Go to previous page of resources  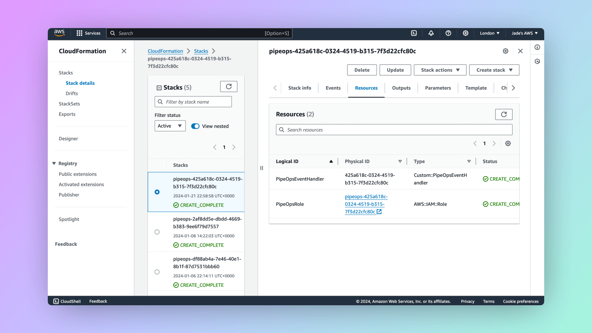[x=475, y=143]
